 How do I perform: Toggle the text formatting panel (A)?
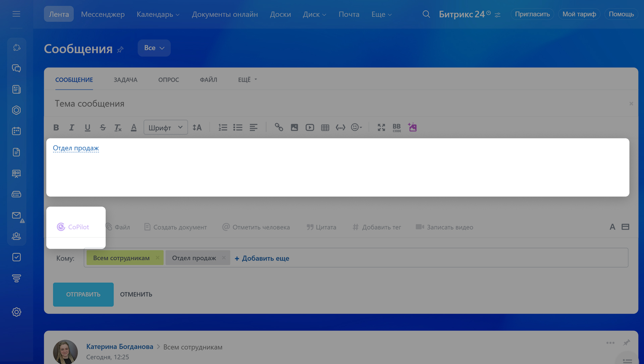(x=612, y=227)
